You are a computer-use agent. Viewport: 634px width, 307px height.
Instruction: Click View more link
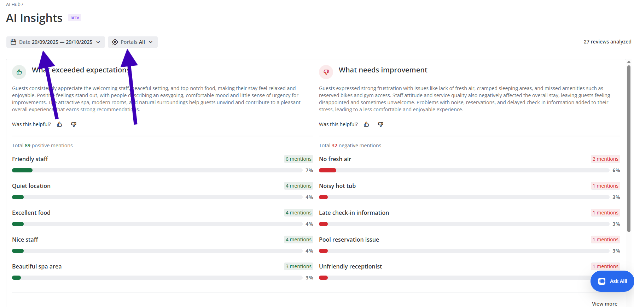[x=604, y=304]
